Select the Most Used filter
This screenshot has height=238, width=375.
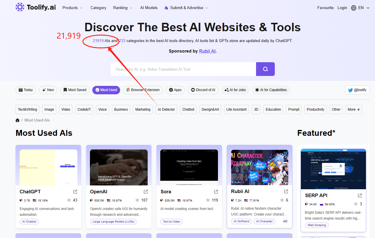(x=106, y=90)
